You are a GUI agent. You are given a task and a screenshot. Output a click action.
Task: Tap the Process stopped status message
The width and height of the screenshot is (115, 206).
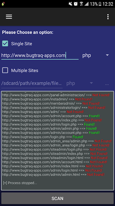click(20, 183)
